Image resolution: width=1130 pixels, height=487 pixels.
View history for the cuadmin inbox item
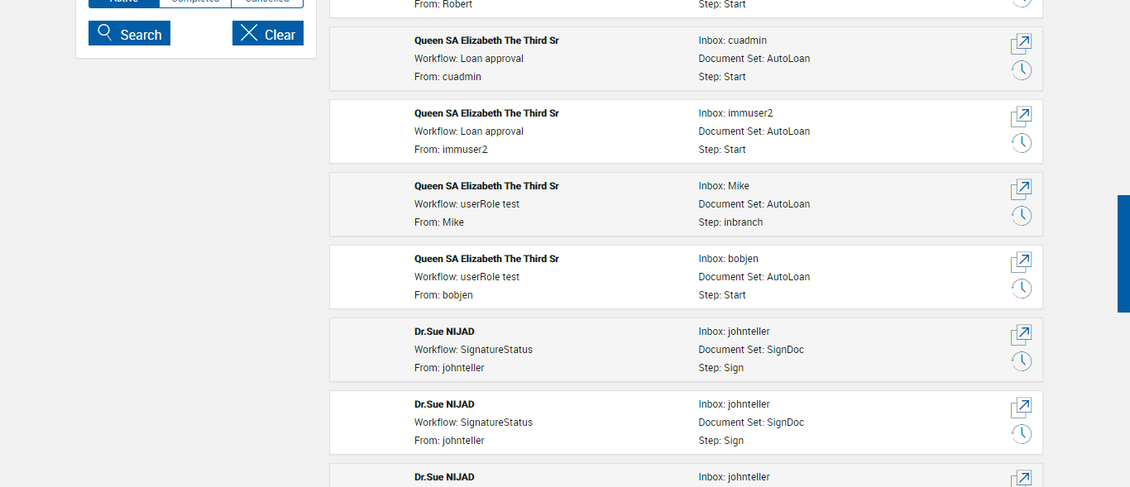(1021, 70)
